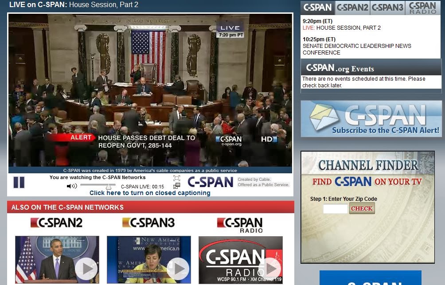Open the C-SPAN Radio network logo
This screenshot has height=285, width=445.
240,225
